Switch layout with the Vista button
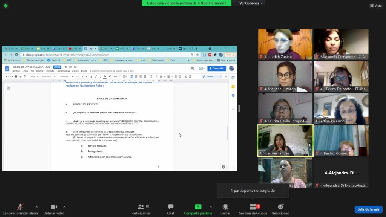Screen dimensions: 386x217 [x=376, y=6]
